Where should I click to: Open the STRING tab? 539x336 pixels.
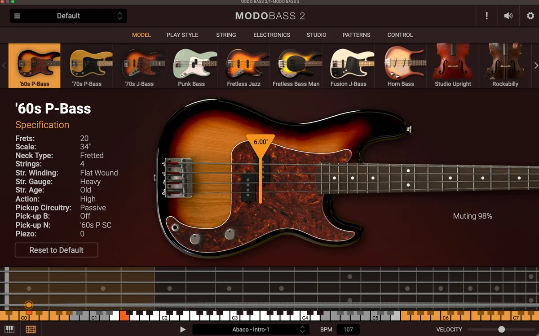point(226,35)
